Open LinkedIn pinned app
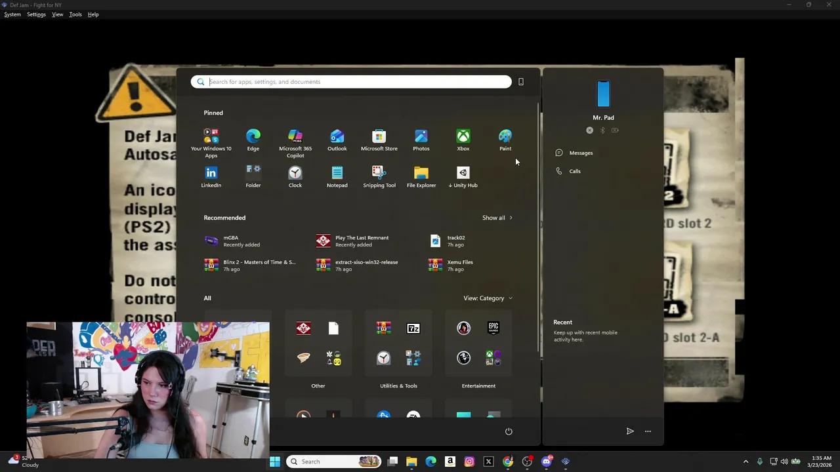Viewport: 840px width, 472px height. pos(211,178)
